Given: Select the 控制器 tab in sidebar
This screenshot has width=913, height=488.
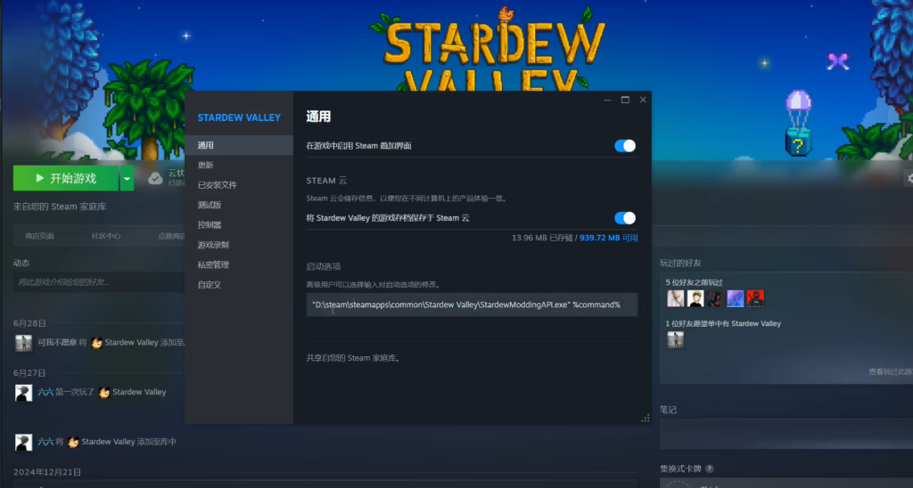Looking at the screenshot, I should 210,225.
